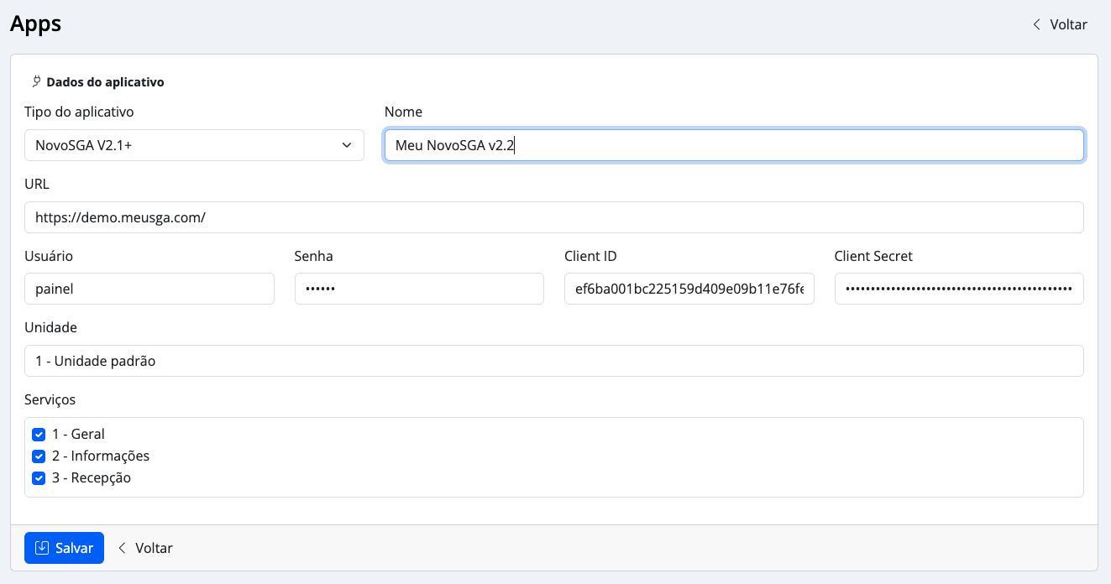Click the plug icon beside Dados do aplicativo
Image resolution: width=1111 pixels, height=584 pixels.
(36, 82)
